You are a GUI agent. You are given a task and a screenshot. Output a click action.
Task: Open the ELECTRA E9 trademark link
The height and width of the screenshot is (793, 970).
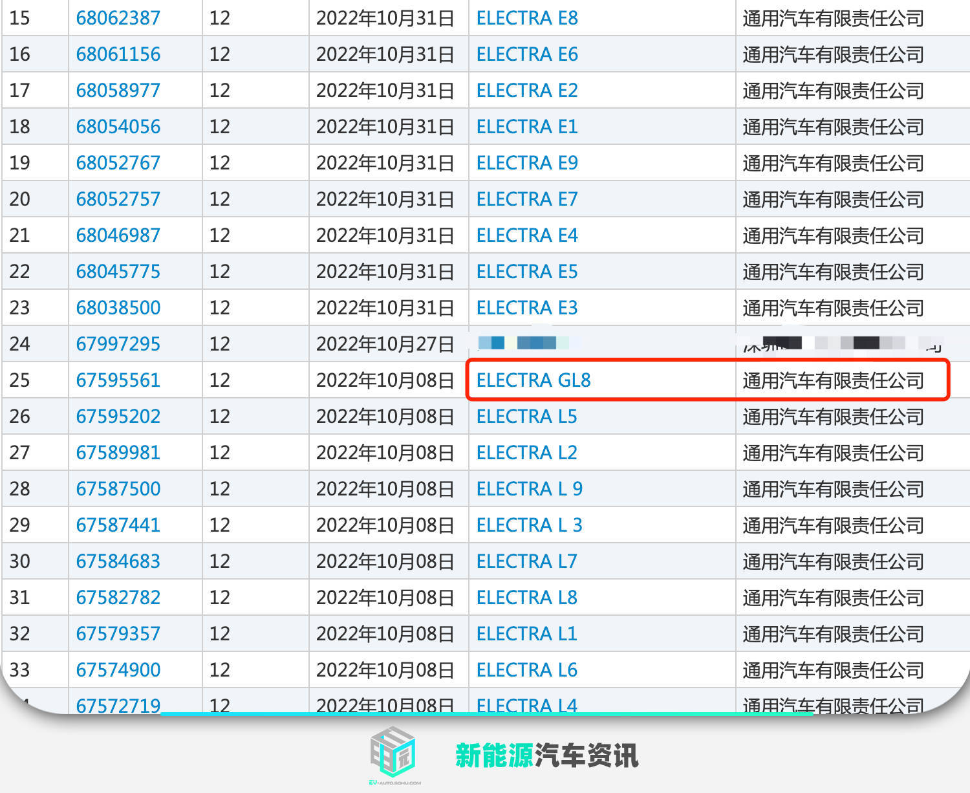pyautogui.click(x=527, y=163)
